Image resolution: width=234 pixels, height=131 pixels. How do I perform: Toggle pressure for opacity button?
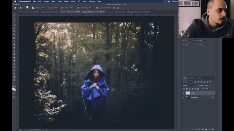tap(63, 8)
